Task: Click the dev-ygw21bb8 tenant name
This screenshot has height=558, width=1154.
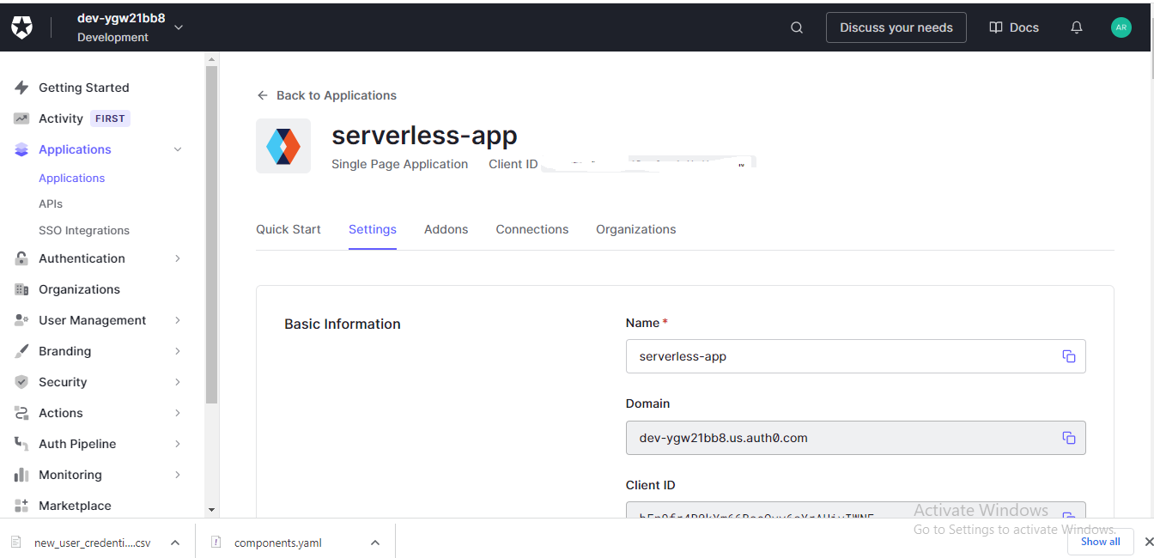Action: point(121,18)
